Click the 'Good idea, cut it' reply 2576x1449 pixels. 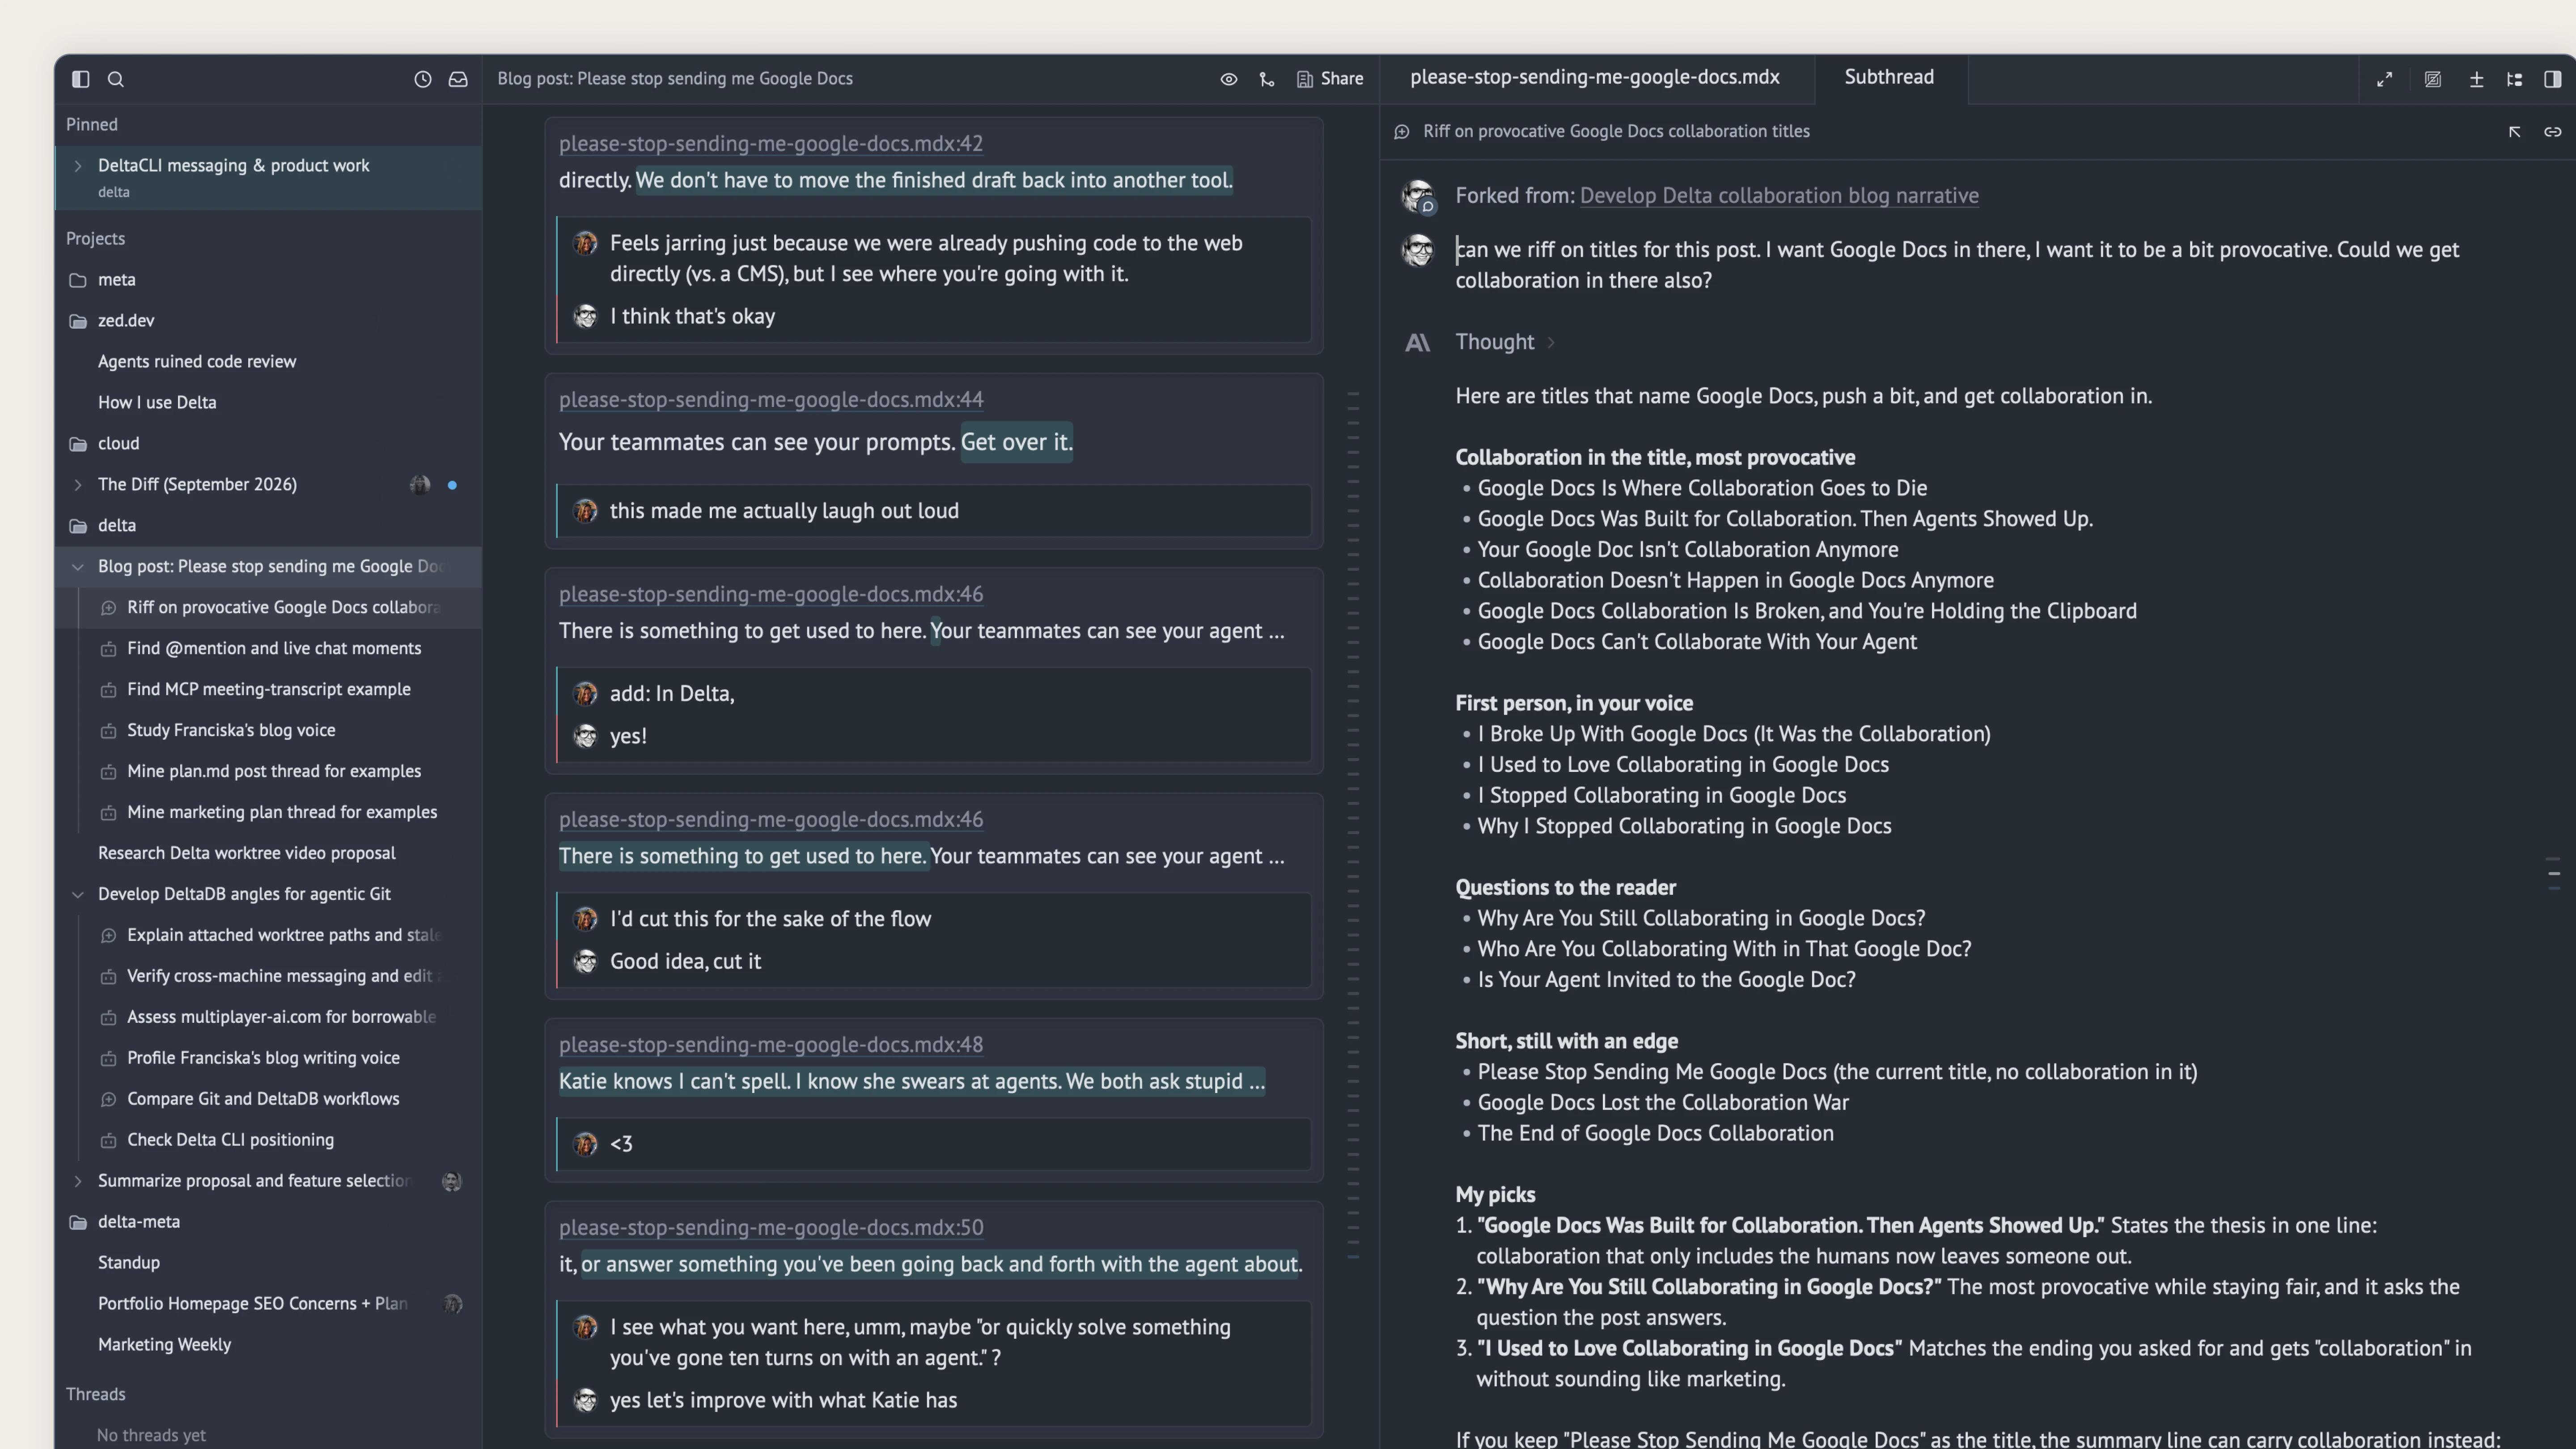tap(685, 962)
